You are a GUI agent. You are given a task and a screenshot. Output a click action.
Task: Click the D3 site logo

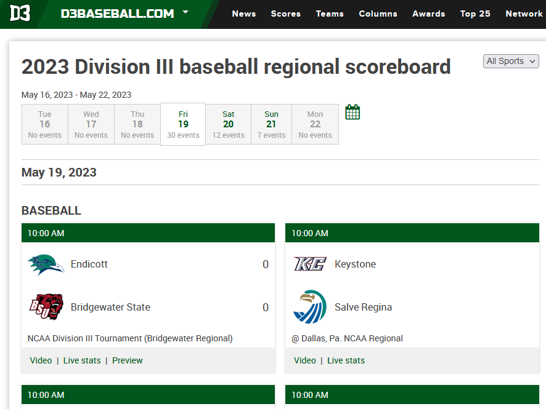[20, 13]
